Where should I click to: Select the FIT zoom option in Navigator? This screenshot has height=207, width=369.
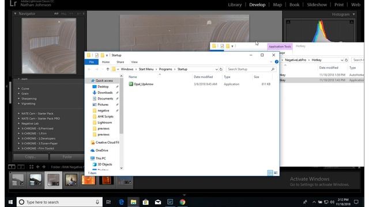57,14
